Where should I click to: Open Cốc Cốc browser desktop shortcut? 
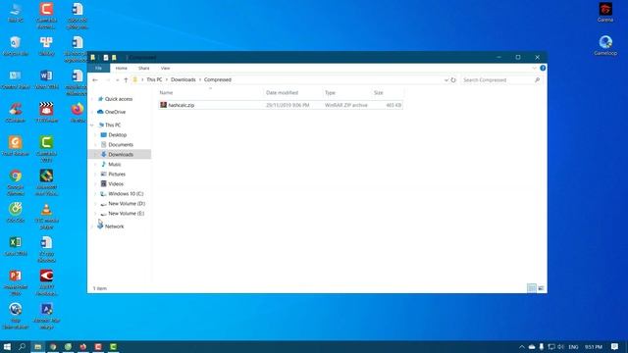point(16,213)
